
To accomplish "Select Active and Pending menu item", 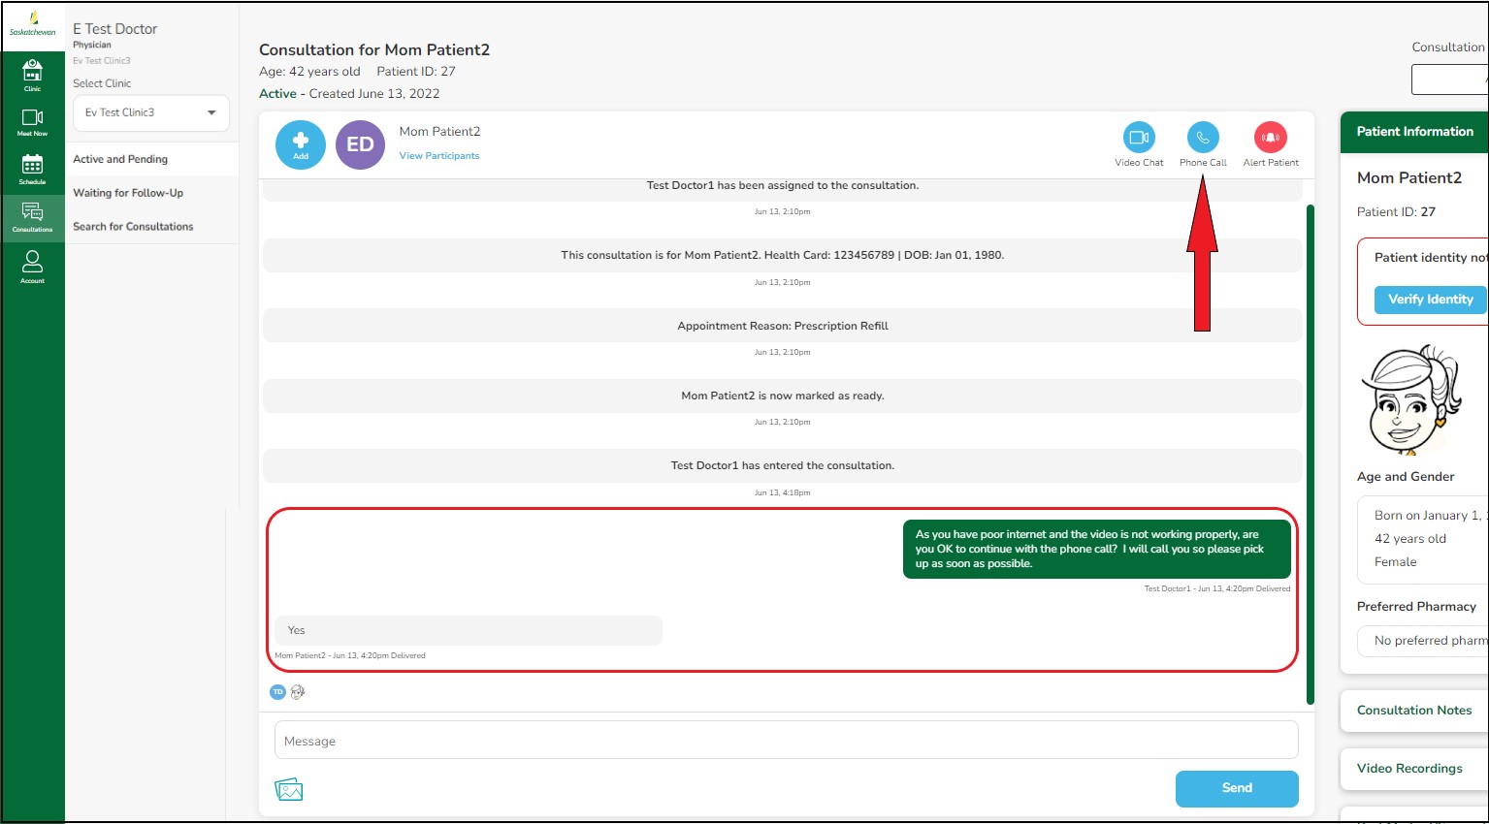I will coord(120,159).
